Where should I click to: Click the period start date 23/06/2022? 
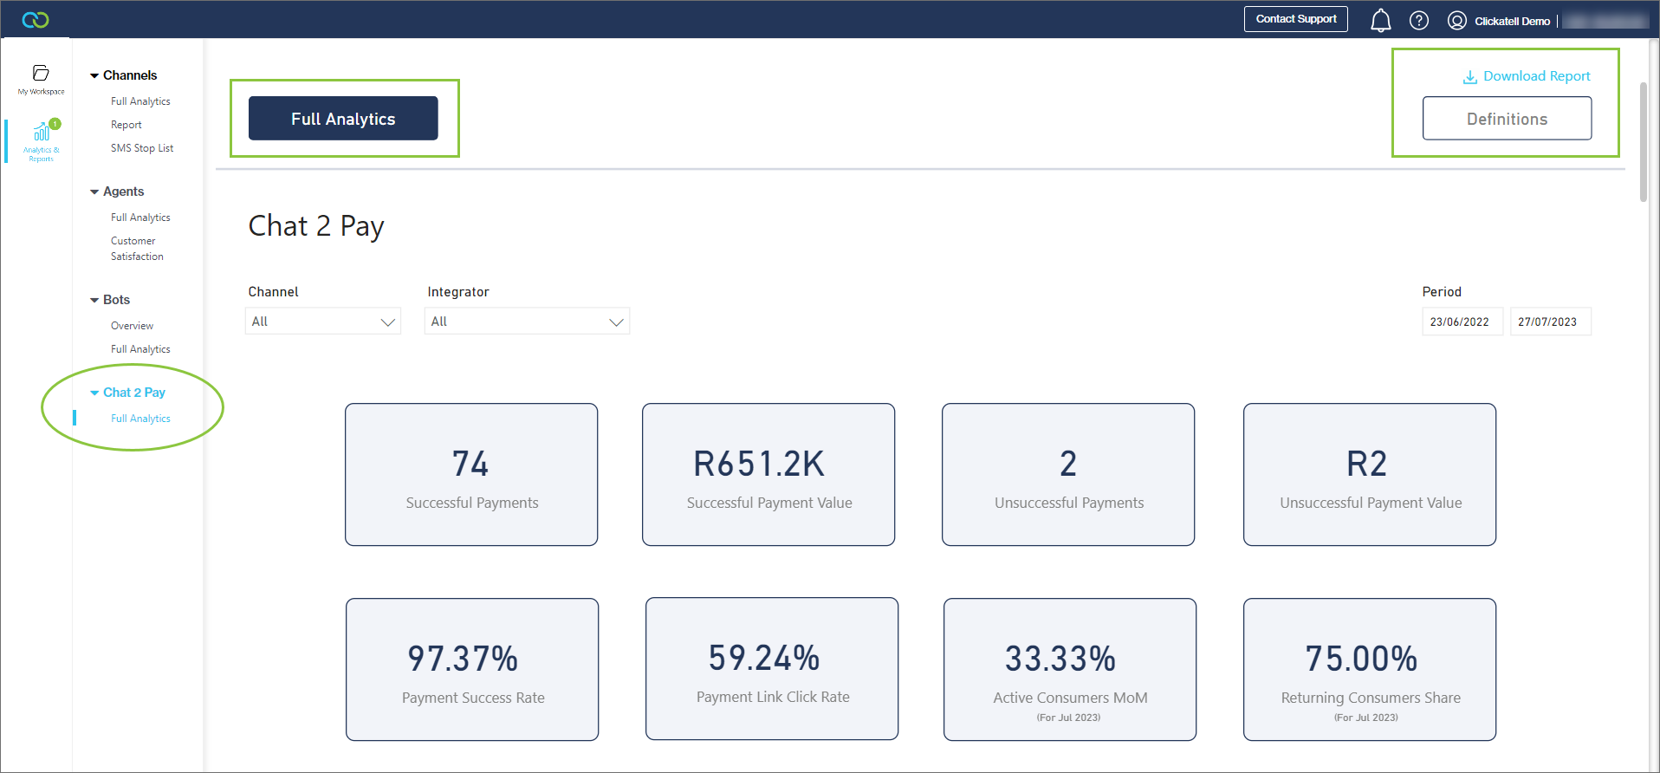click(1462, 322)
